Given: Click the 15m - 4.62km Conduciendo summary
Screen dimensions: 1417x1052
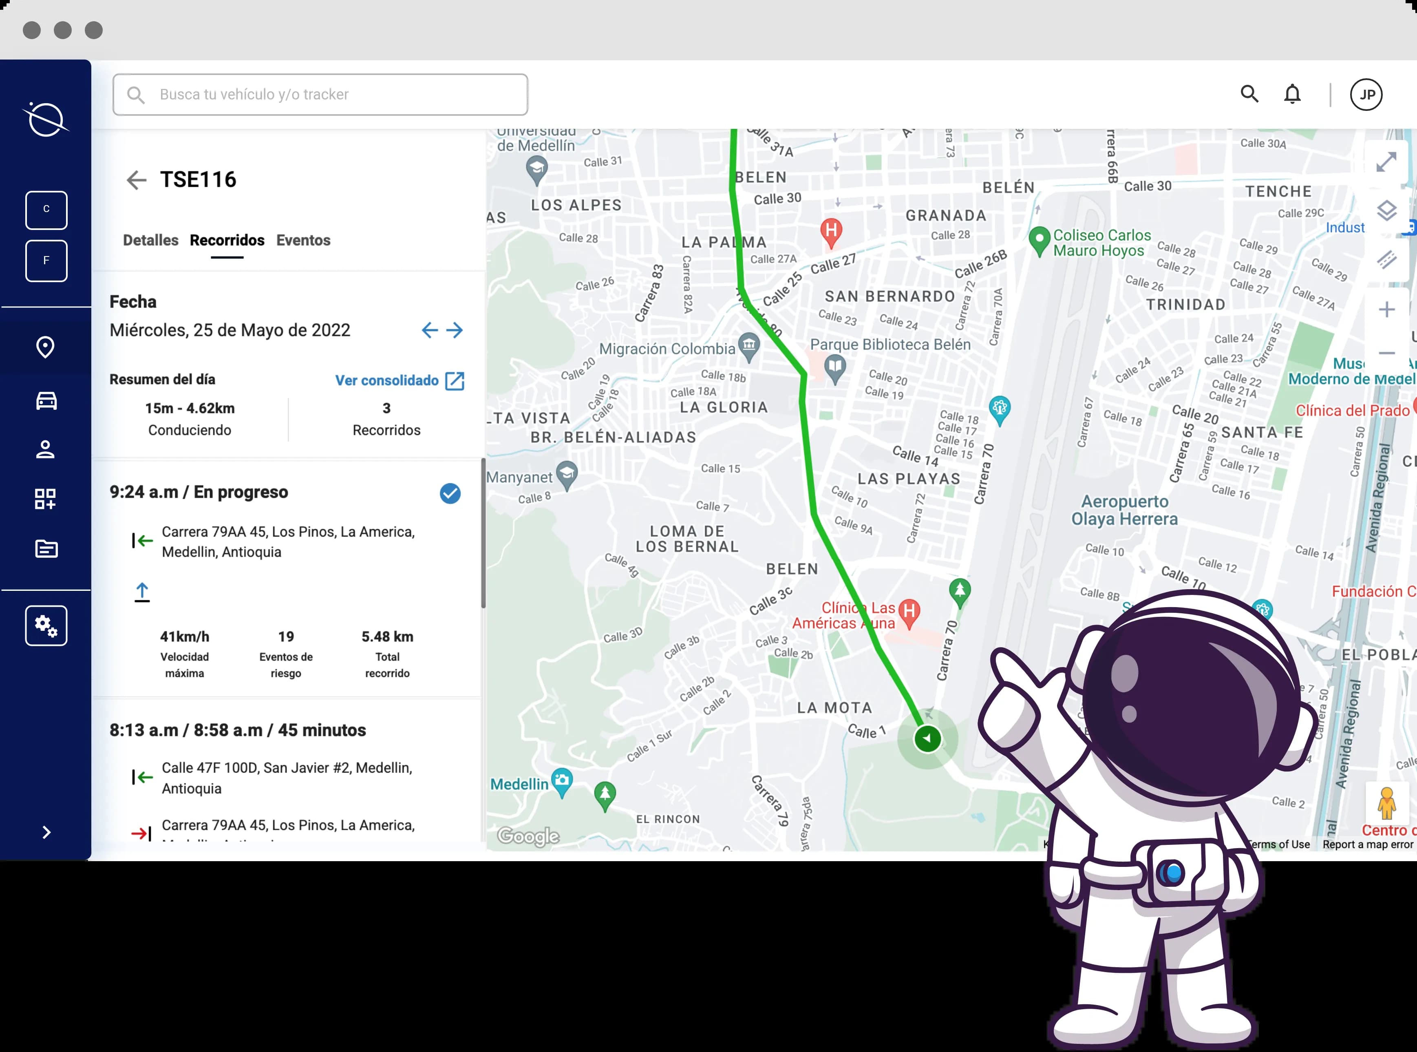Looking at the screenshot, I should [190, 418].
